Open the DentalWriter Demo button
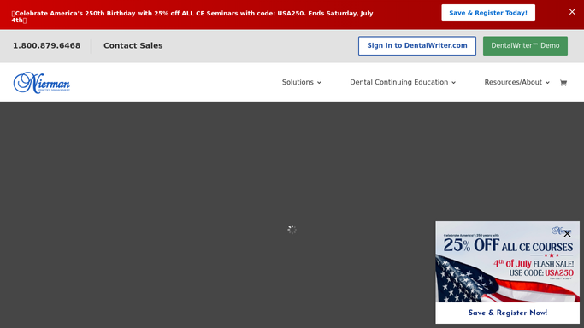The width and height of the screenshot is (584, 328). click(525, 46)
